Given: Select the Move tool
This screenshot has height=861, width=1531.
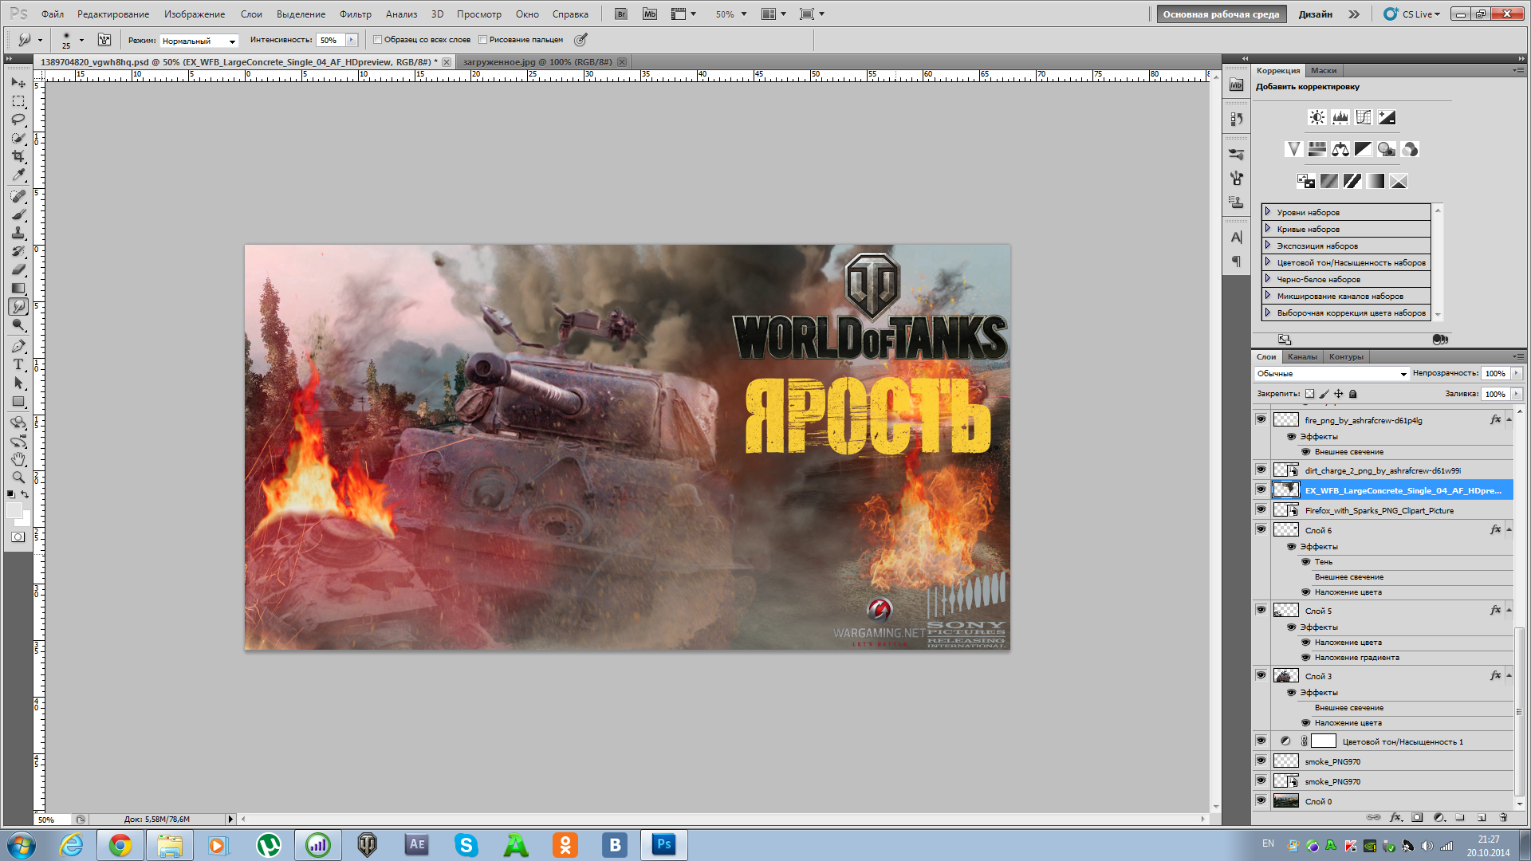Looking at the screenshot, I should pos(18,83).
